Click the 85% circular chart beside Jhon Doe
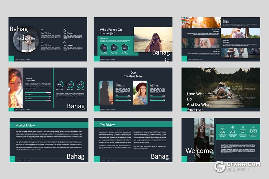 coord(80,85)
